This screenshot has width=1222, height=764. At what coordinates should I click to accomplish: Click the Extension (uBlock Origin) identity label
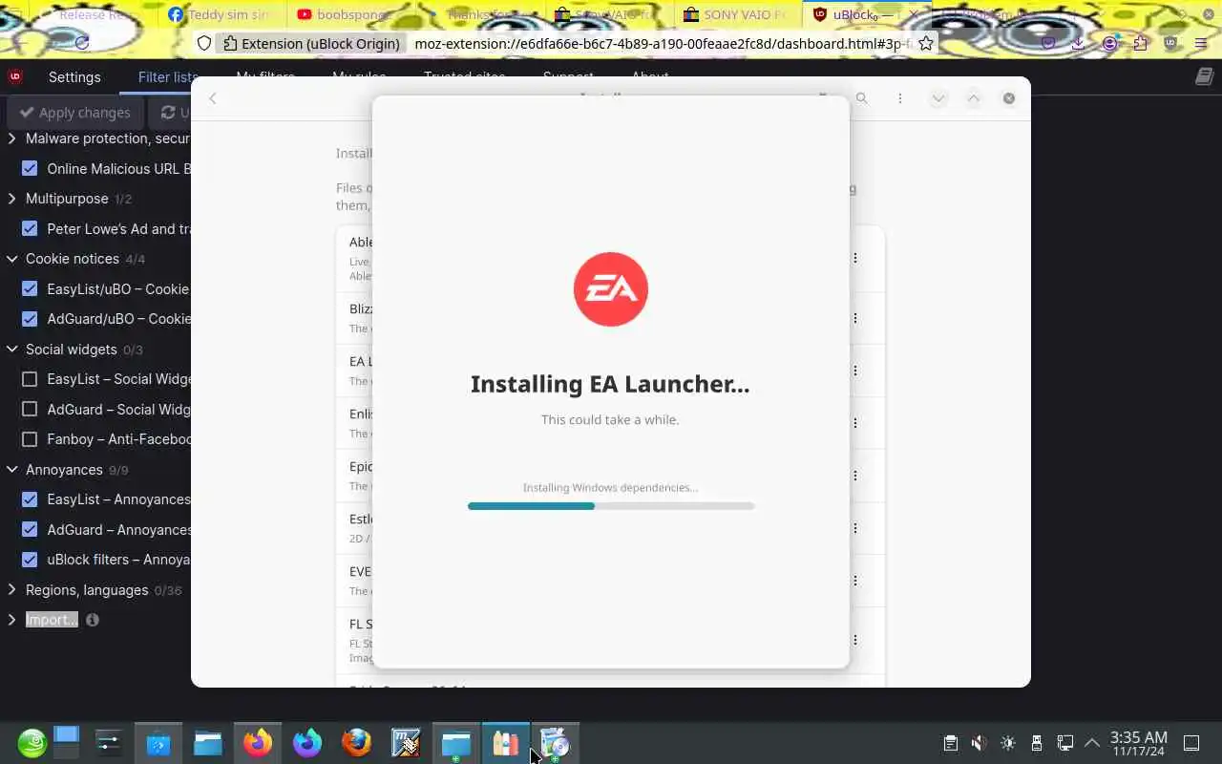(x=311, y=43)
